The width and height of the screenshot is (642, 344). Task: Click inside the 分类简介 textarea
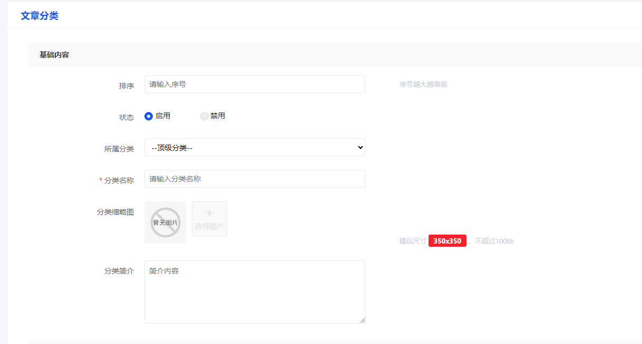(255, 292)
